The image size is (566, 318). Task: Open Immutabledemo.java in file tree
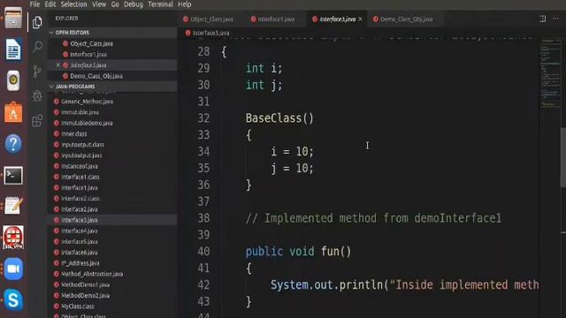113,123
